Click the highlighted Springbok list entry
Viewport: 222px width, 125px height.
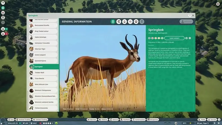click(44, 67)
